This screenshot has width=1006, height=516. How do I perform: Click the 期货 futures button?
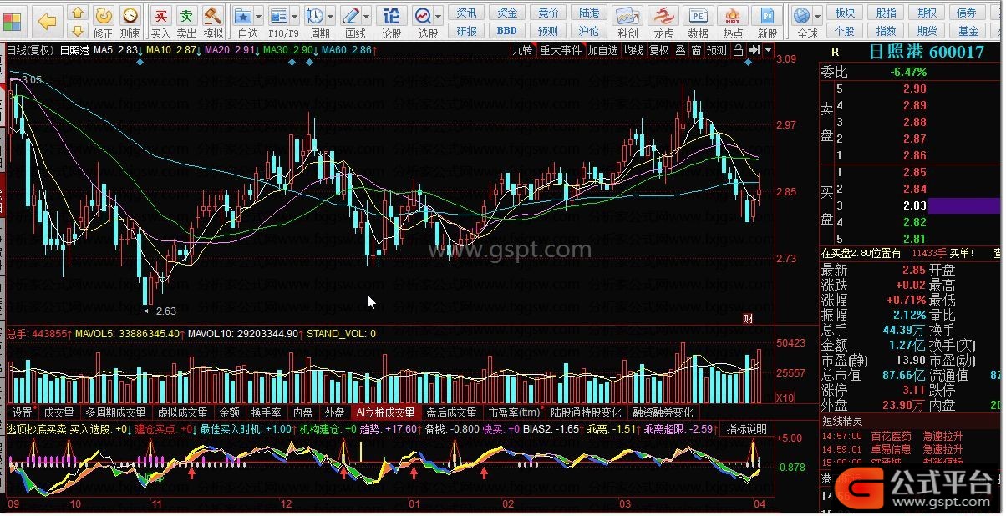[x=927, y=31]
